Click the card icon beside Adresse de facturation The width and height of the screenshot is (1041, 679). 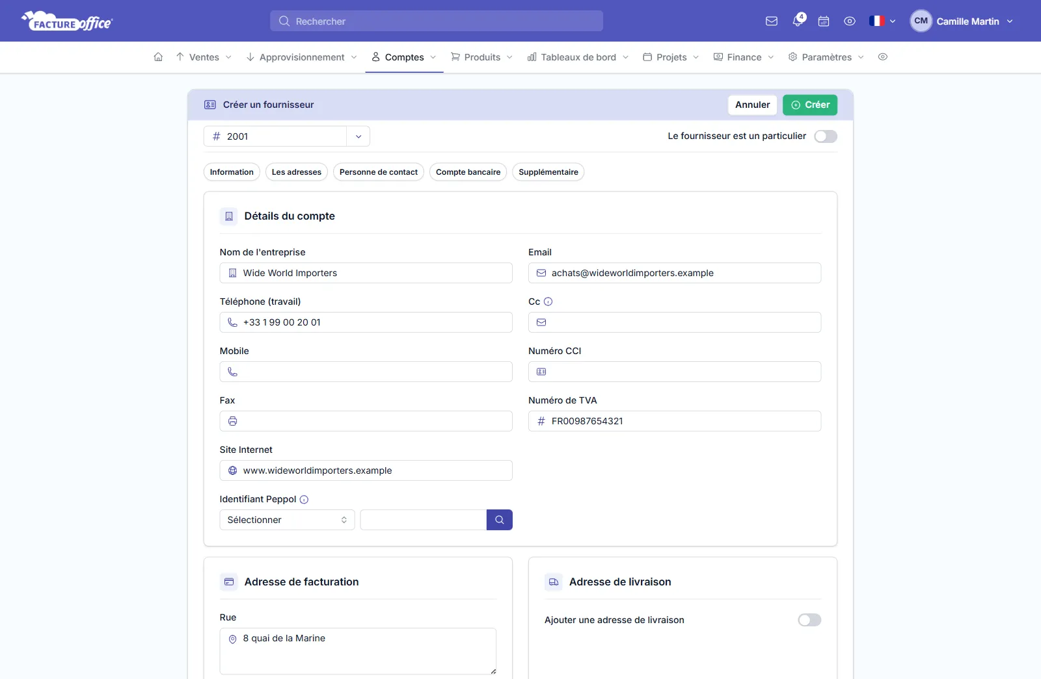229,582
